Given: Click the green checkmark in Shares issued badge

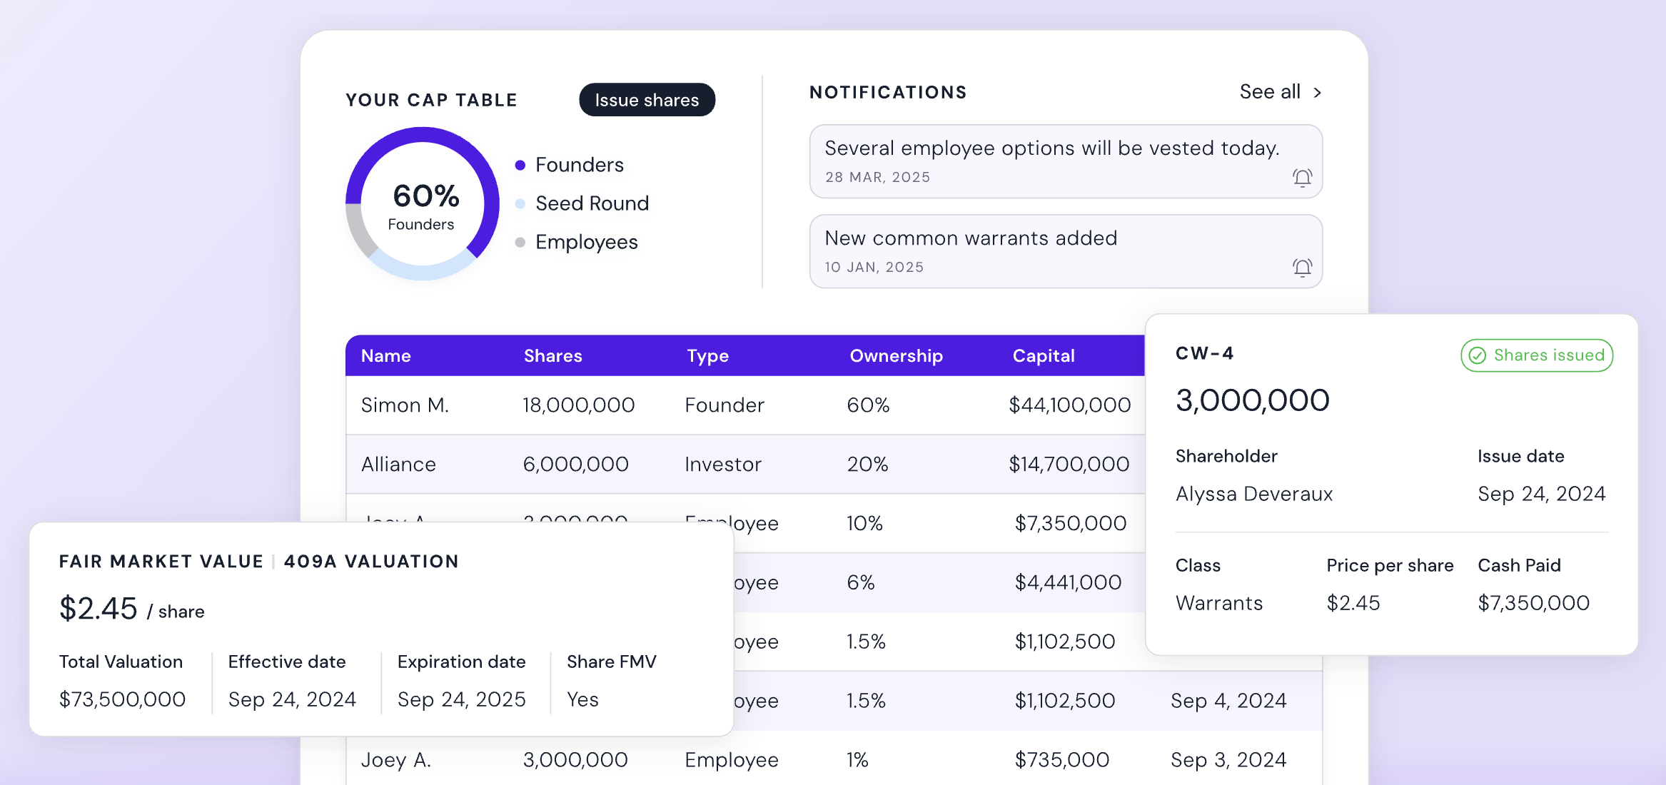Looking at the screenshot, I should [1478, 355].
